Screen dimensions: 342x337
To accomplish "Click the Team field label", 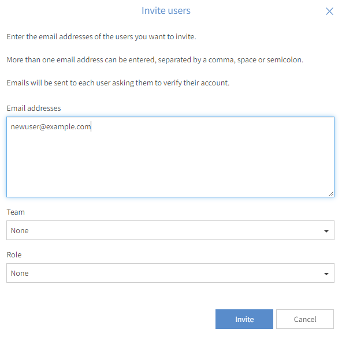I will [x=16, y=212].
